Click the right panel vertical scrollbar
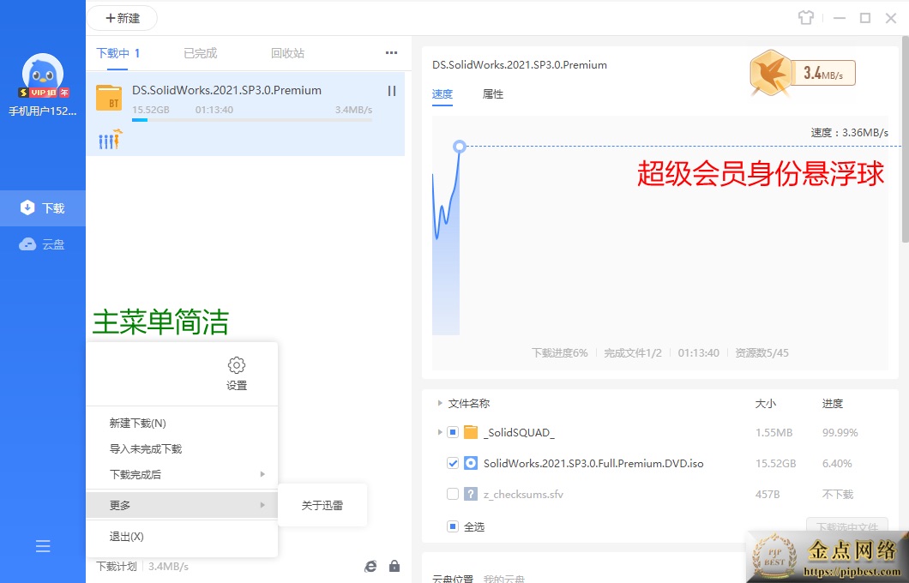Viewport: 909px width, 583px height. [x=906, y=139]
